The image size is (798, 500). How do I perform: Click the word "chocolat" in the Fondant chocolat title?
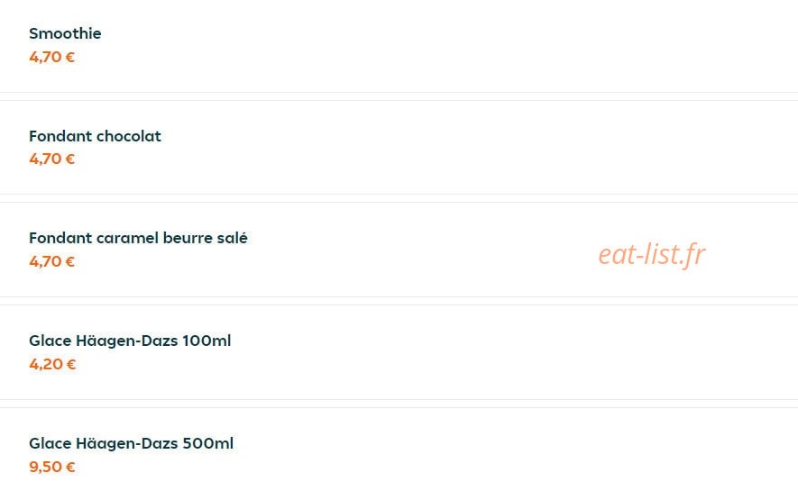pyautogui.click(x=129, y=136)
